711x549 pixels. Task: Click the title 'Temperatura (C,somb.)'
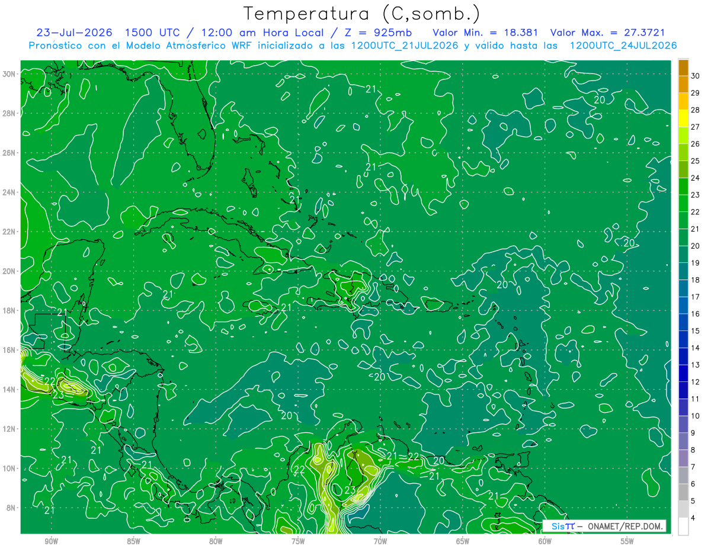coord(361,14)
